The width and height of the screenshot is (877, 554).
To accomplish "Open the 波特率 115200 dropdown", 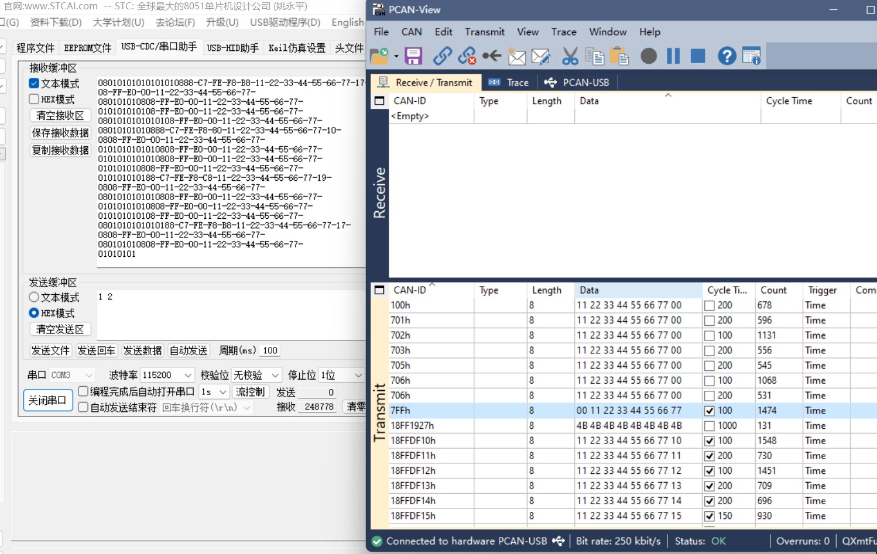I will [167, 375].
